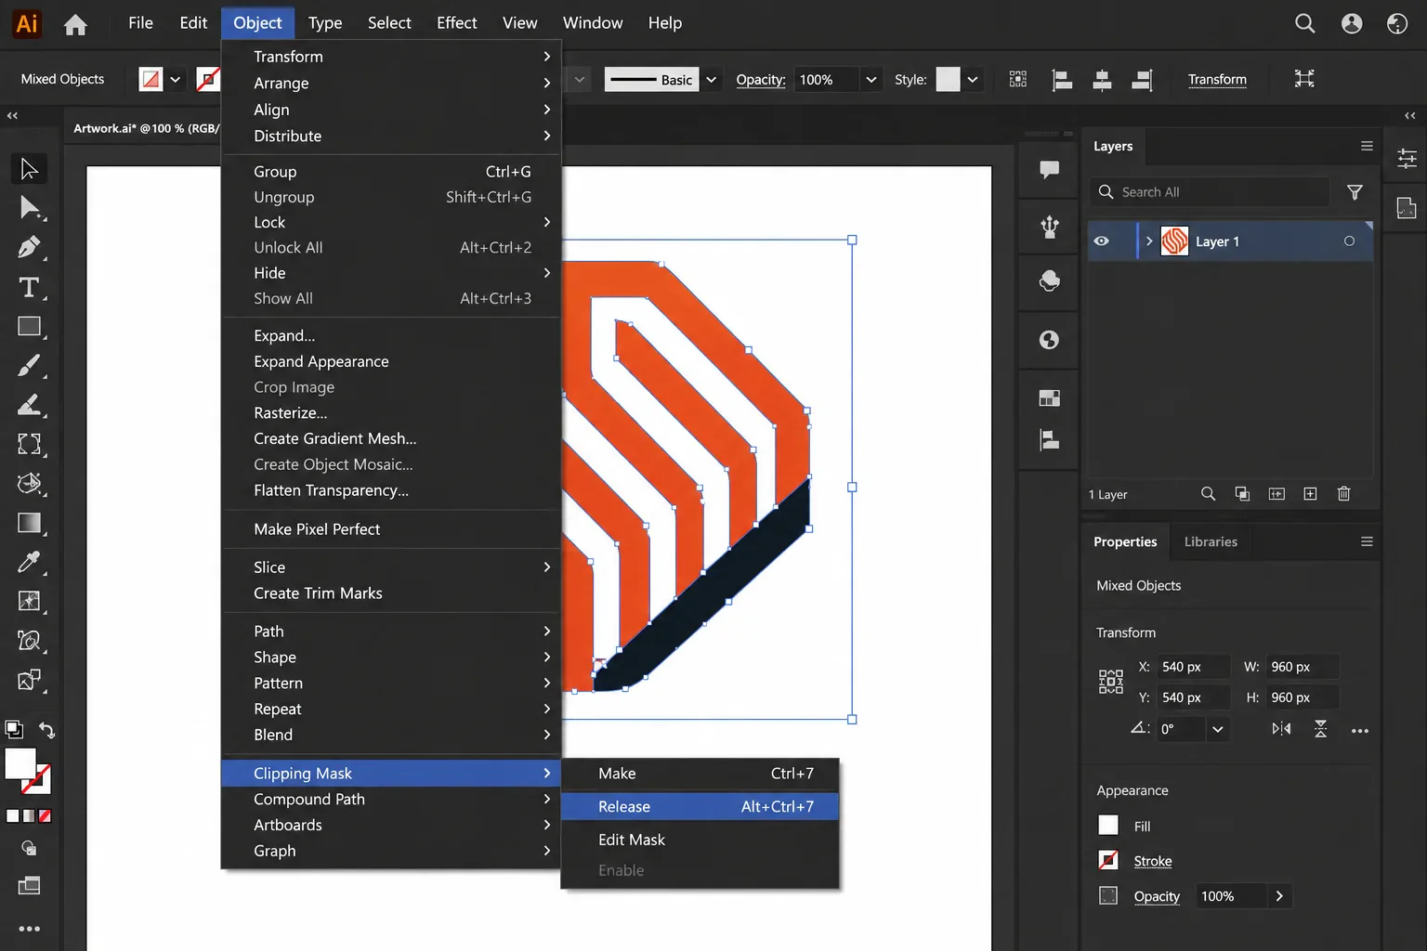Click the X position field
1427x951 pixels.
tap(1194, 667)
